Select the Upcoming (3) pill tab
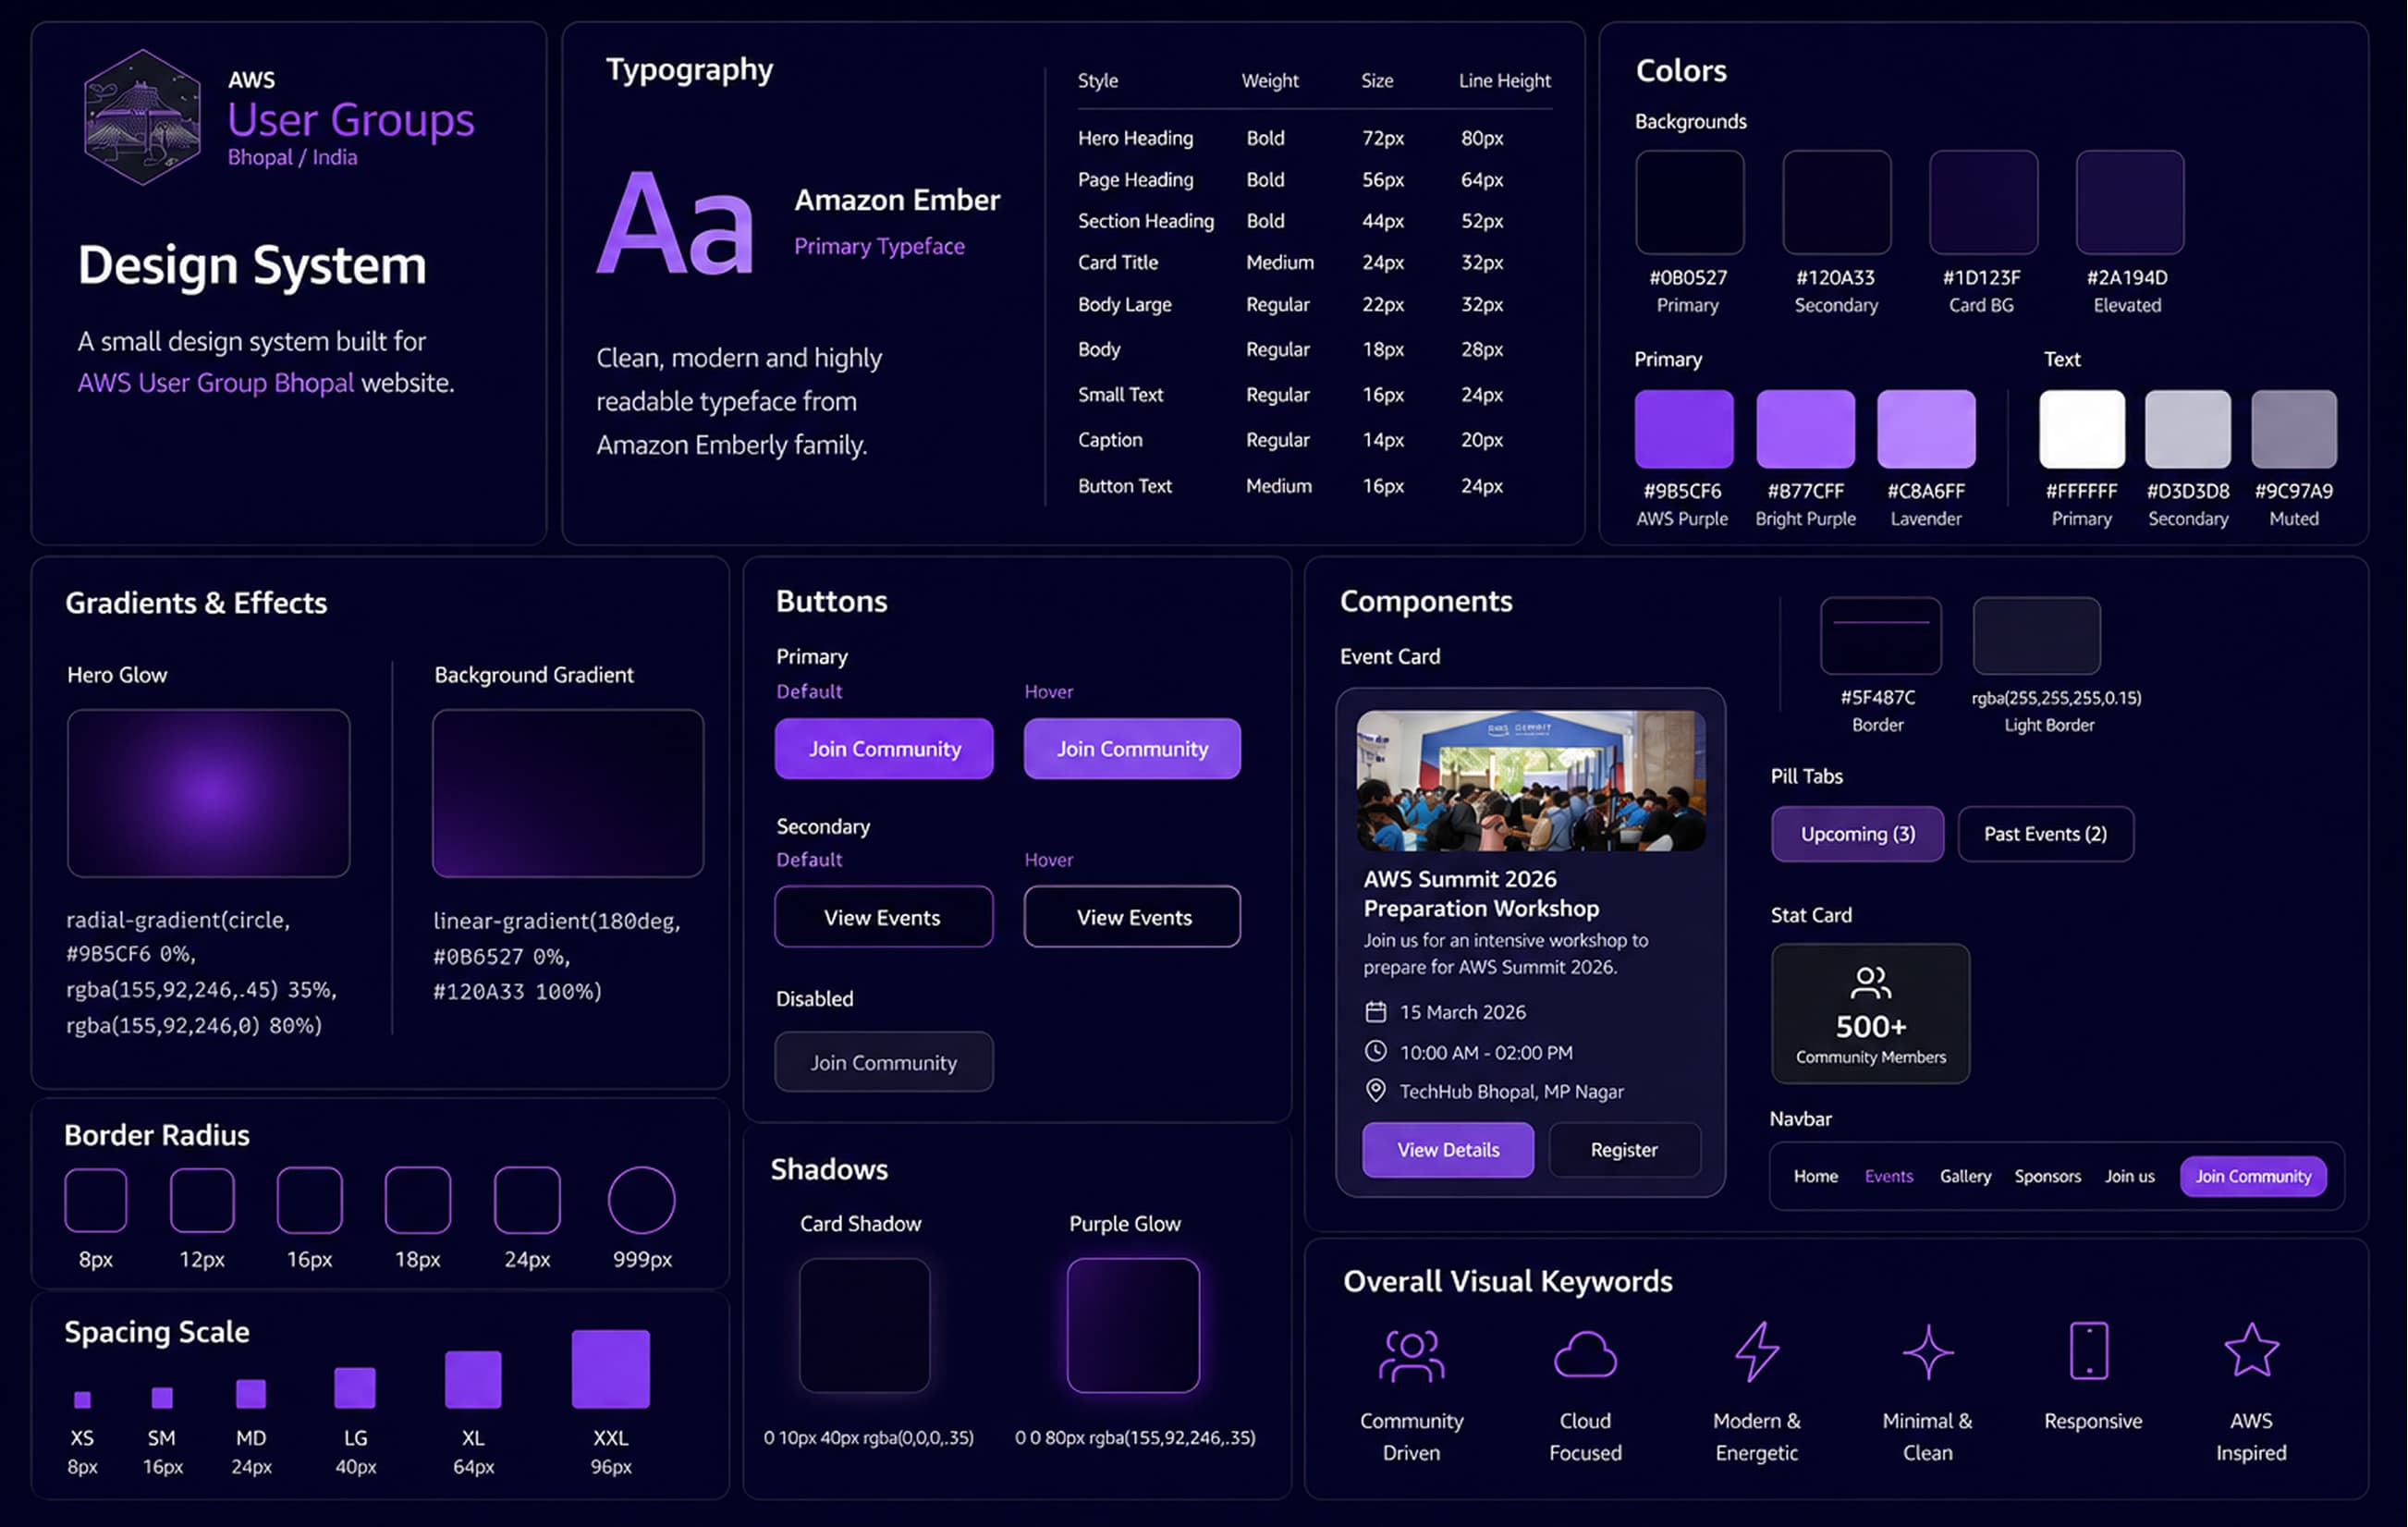This screenshot has width=2408, height=1527. (x=1858, y=834)
